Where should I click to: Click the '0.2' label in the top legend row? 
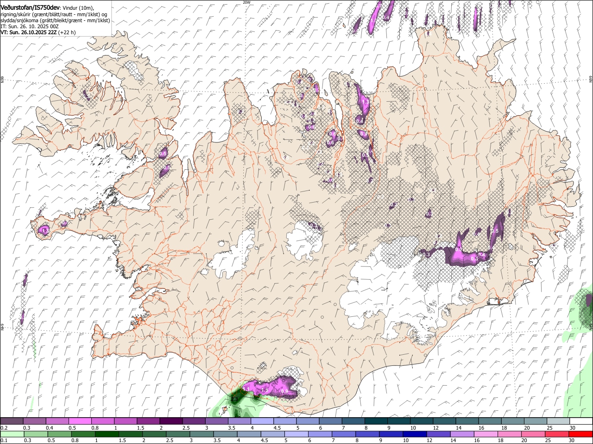coord(4,428)
